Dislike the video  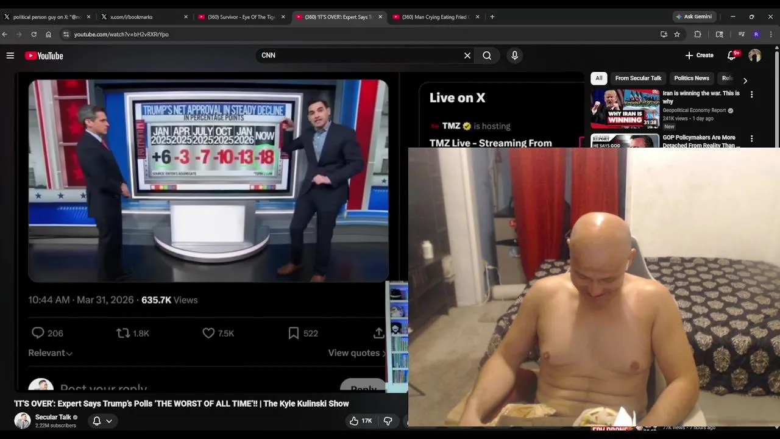click(x=388, y=421)
